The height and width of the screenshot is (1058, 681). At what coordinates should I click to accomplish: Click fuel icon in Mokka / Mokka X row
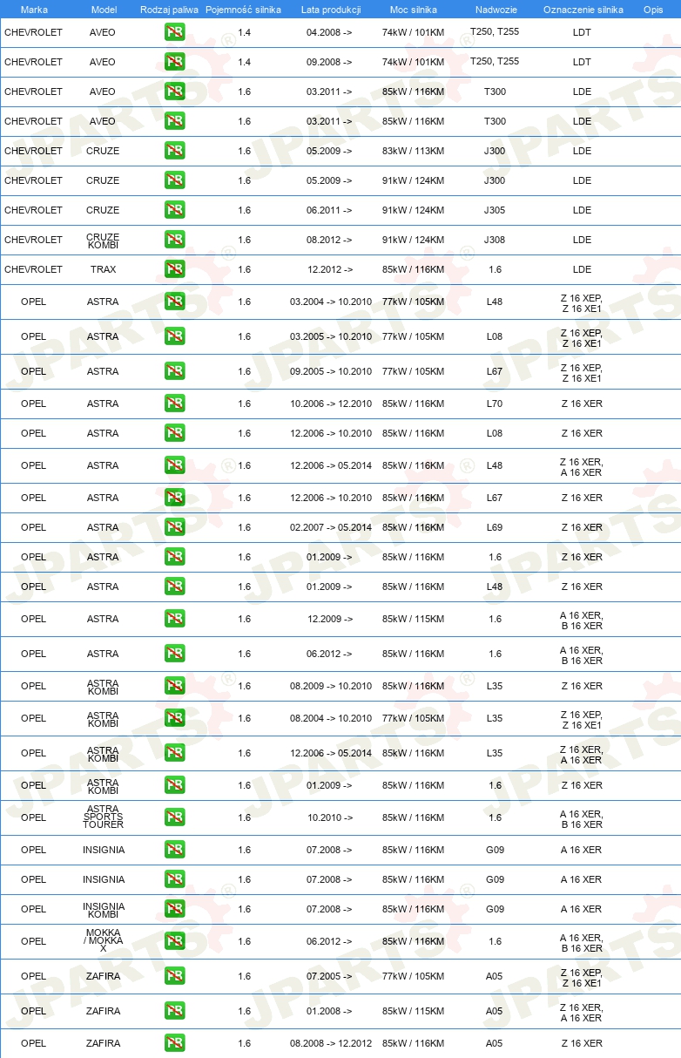coord(174,941)
